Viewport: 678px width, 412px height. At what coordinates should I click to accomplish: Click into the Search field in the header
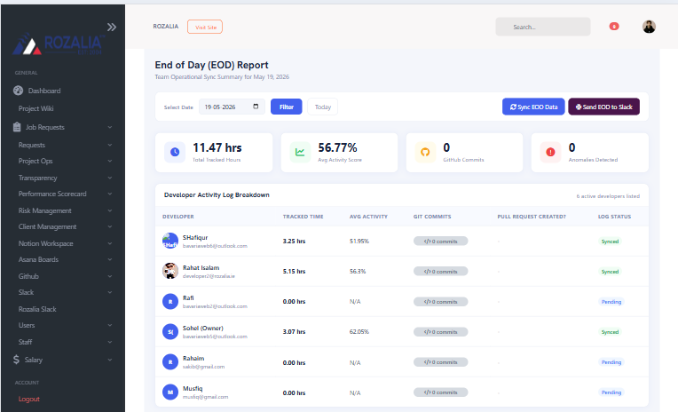coord(543,27)
